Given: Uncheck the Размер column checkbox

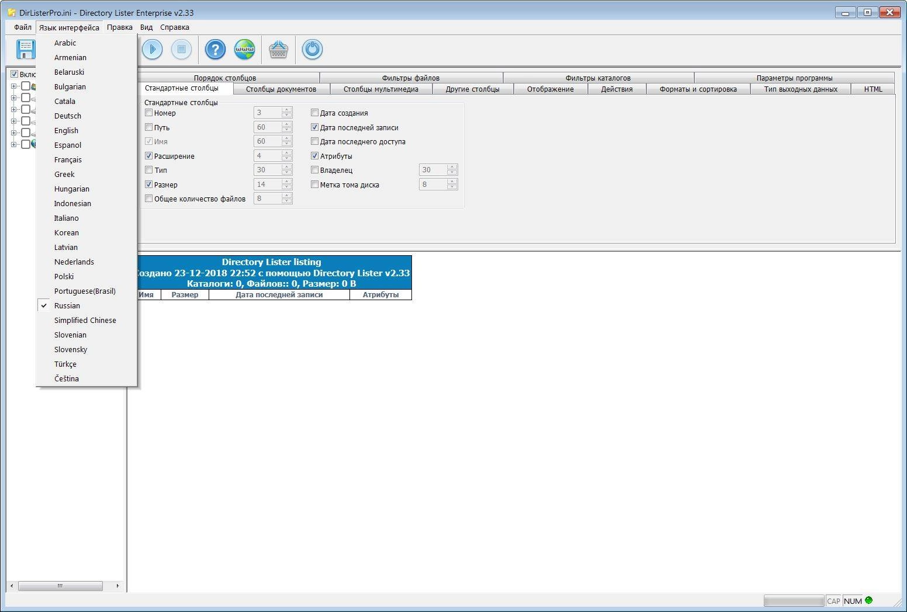Looking at the screenshot, I should point(148,185).
